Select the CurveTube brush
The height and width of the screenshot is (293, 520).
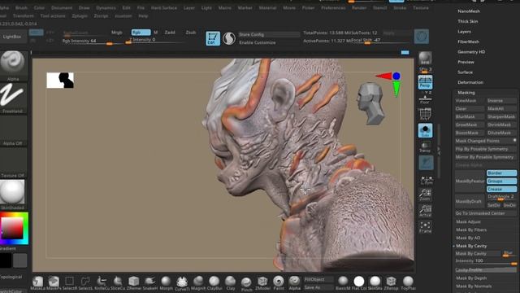click(182, 283)
